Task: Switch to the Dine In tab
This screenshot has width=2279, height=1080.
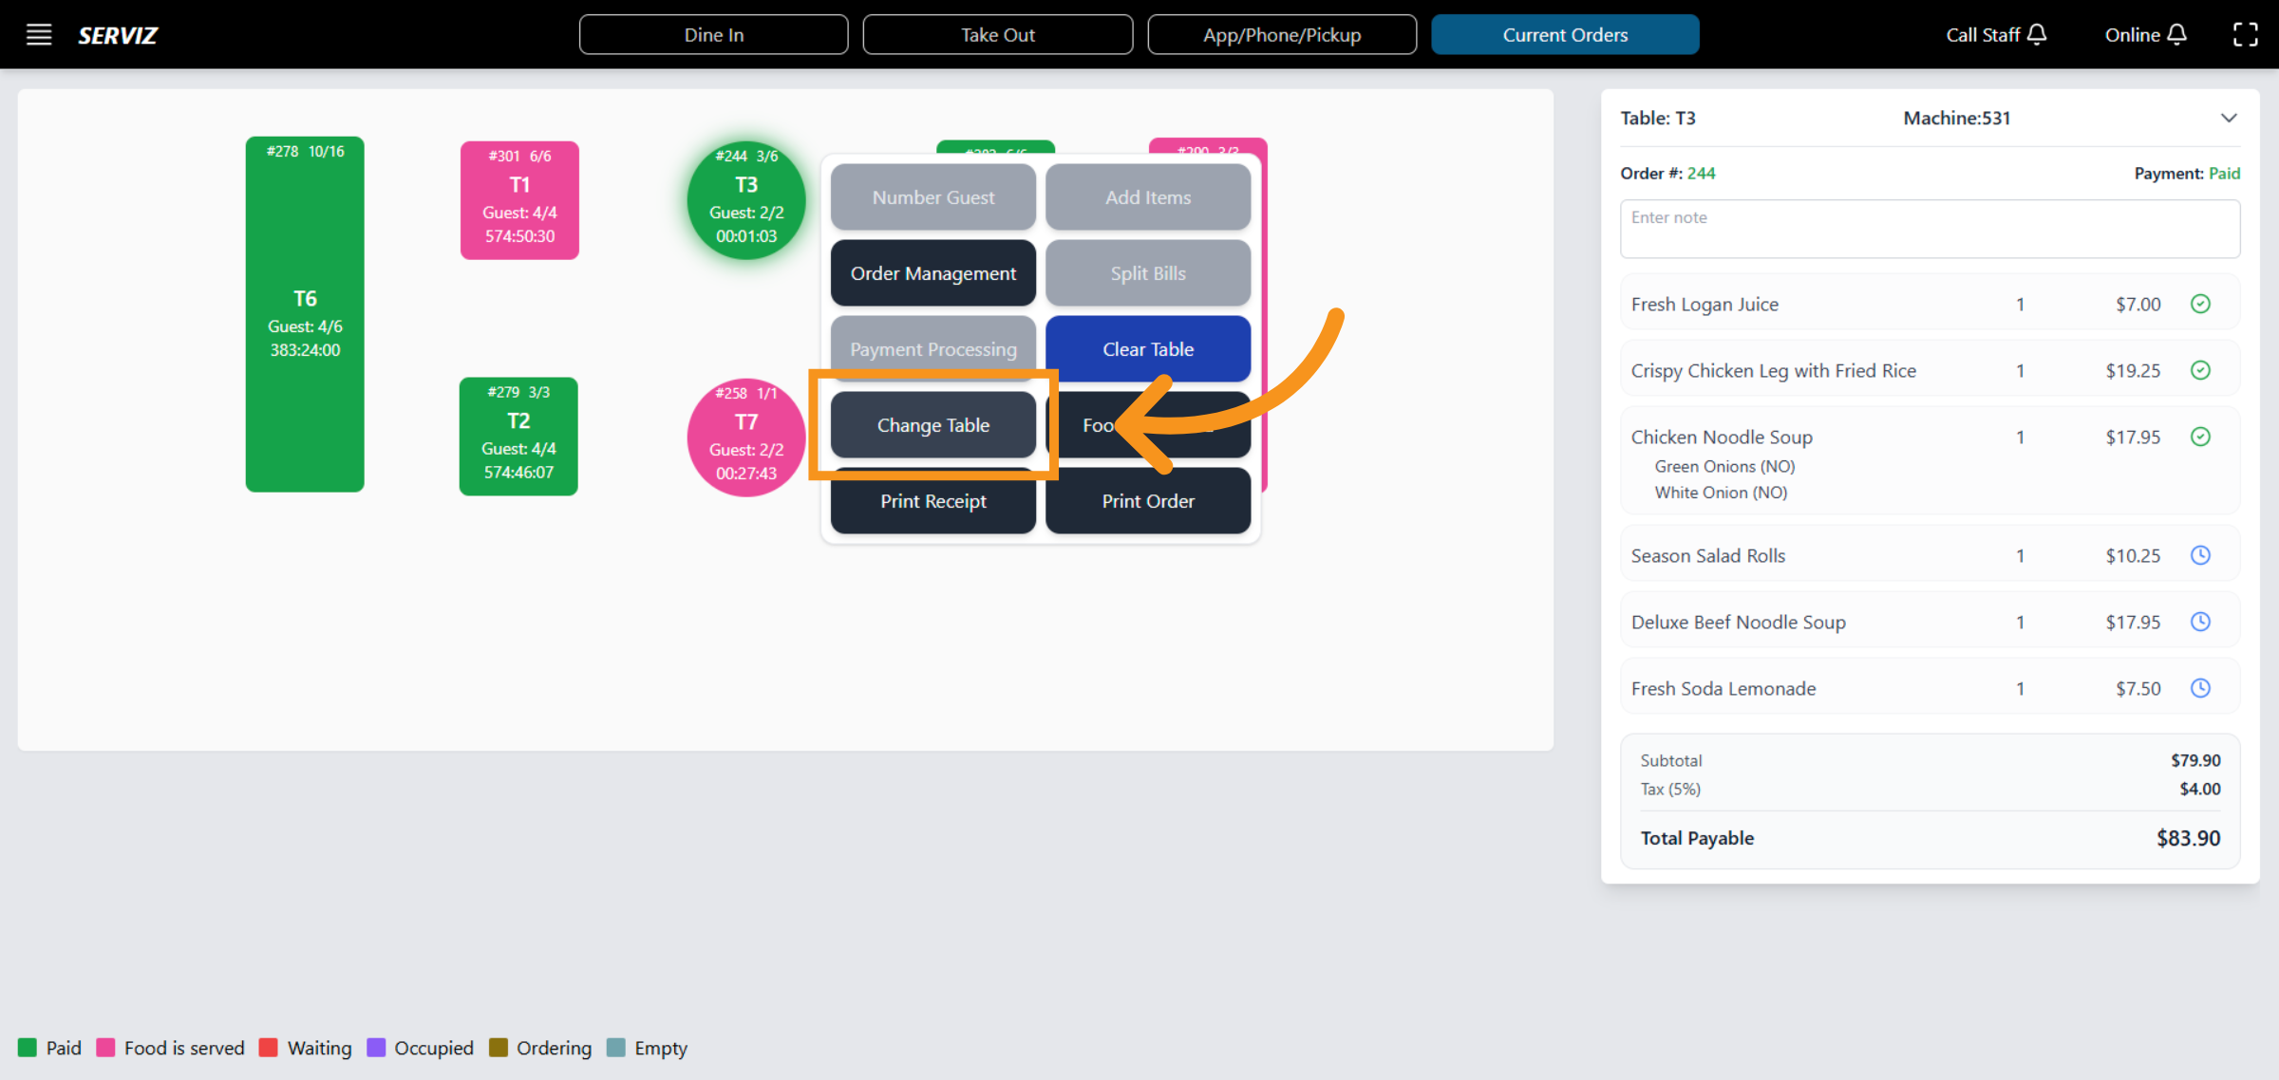Action: [x=713, y=35]
